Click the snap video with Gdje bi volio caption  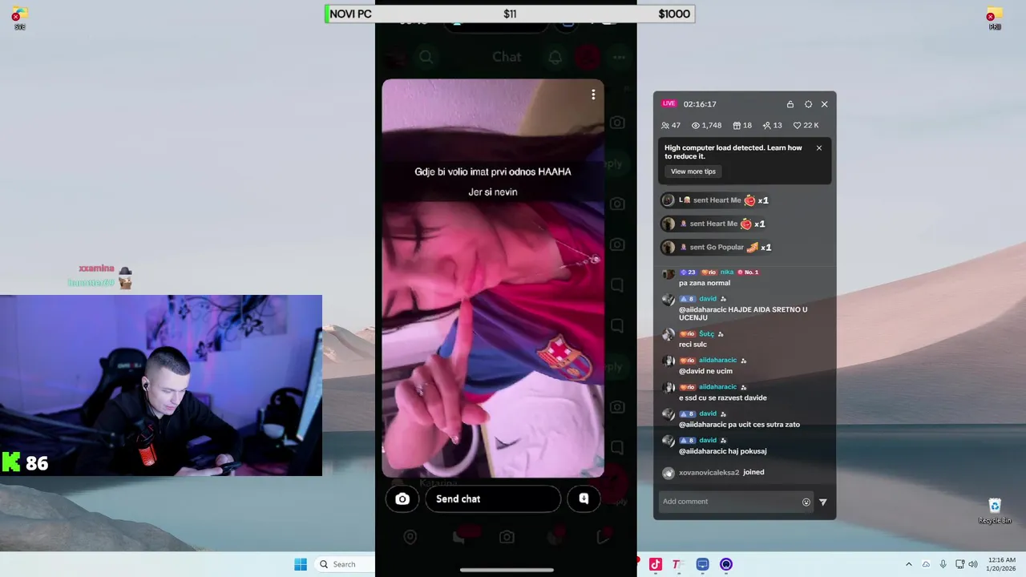pyautogui.click(x=493, y=278)
